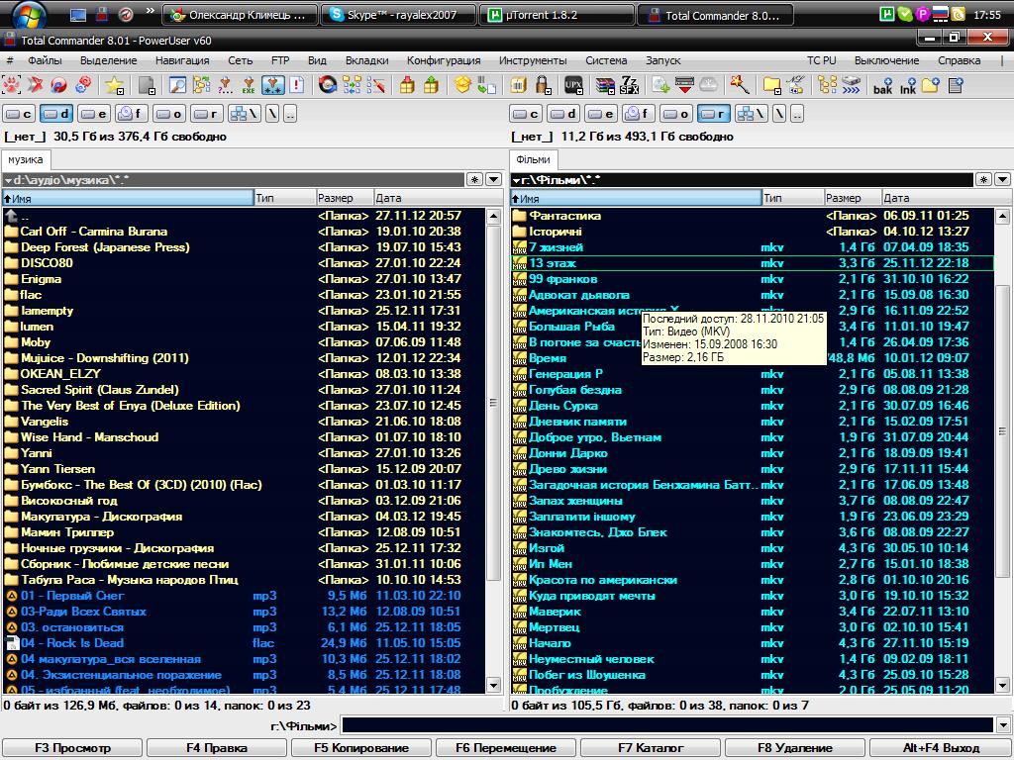Open the right panel network neighborhood button

(x=751, y=115)
